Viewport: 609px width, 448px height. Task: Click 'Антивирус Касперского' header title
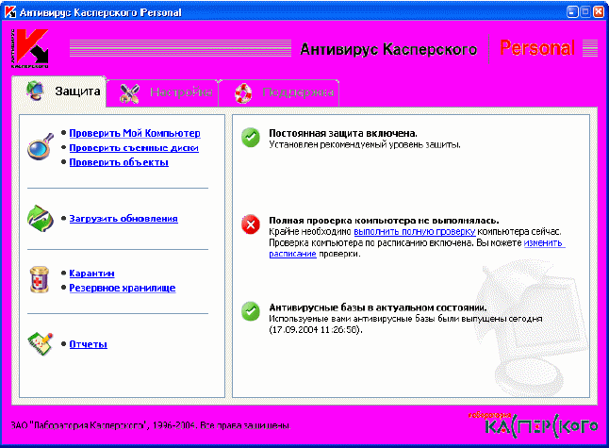(x=388, y=49)
